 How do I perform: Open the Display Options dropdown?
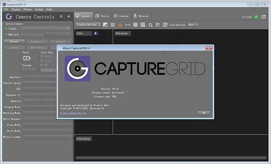(x=88, y=25)
